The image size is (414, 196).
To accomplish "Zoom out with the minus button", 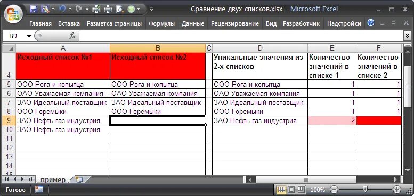I will click(334, 190).
